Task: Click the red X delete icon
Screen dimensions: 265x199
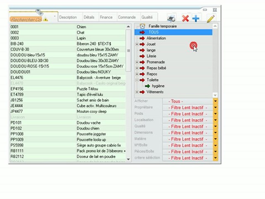Action: point(185,18)
